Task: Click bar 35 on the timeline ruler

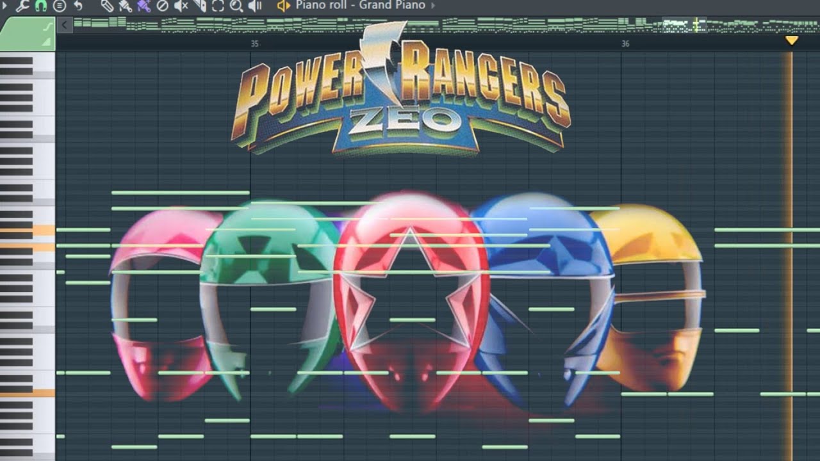Action: click(254, 44)
